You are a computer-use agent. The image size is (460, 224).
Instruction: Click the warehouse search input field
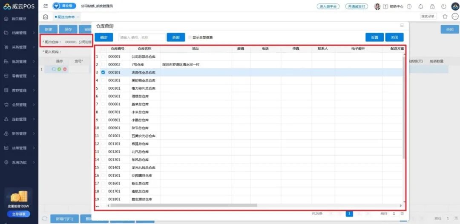click(x=141, y=37)
